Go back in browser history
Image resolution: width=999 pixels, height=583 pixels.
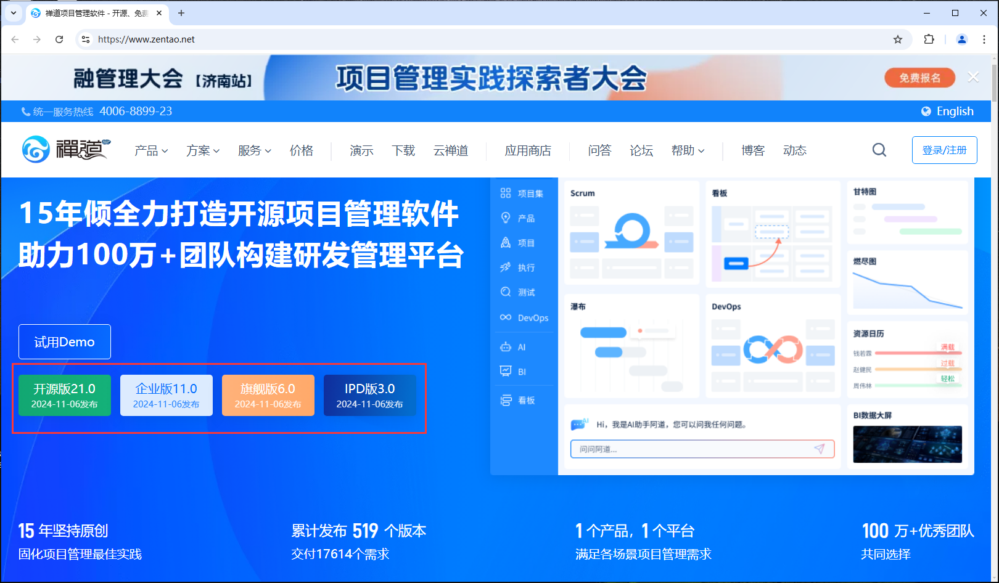pyautogui.click(x=15, y=39)
